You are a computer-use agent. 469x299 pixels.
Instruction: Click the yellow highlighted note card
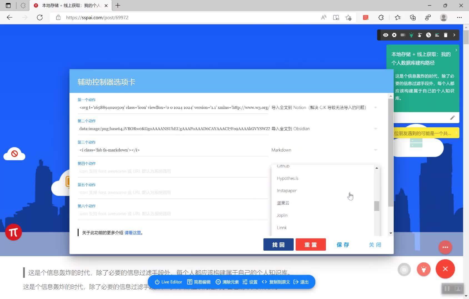coord(426,133)
